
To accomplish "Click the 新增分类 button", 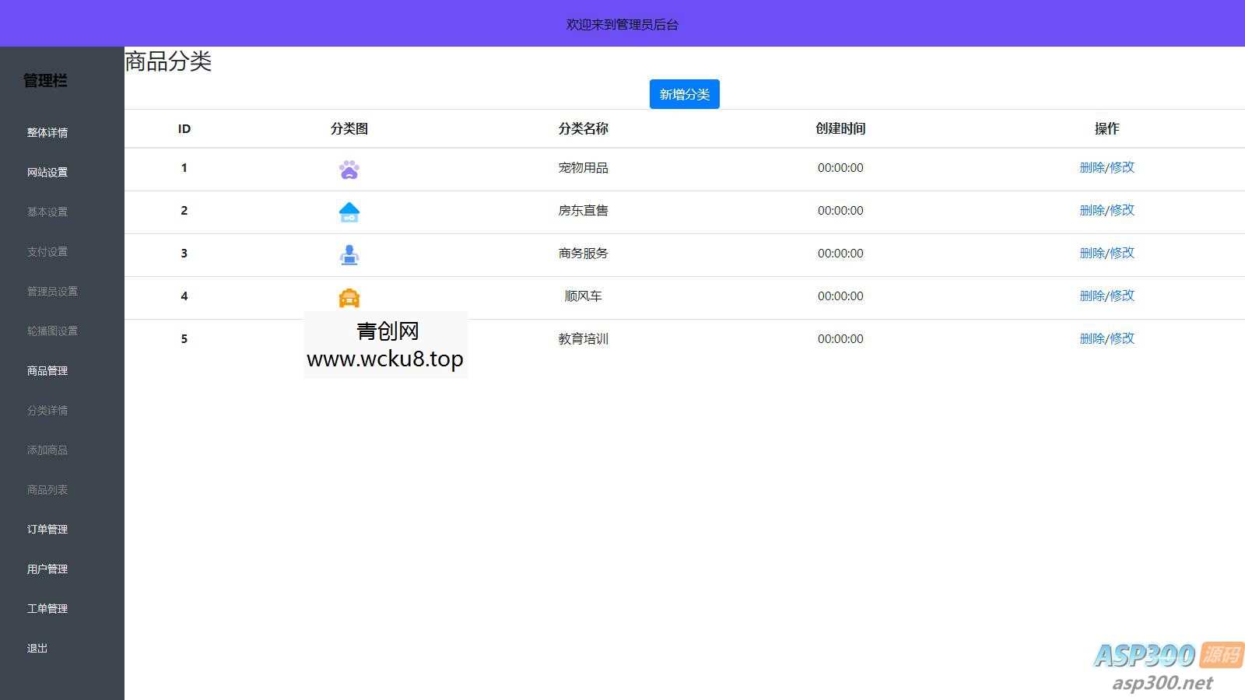I will [x=684, y=93].
